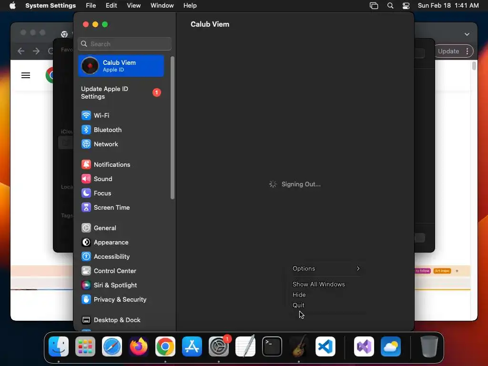488x366 pixels.
Task: Open App Store from the Dock
Action: pos(192,346)
